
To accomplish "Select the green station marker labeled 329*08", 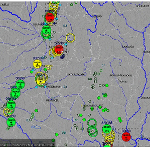I will [107, 129].
